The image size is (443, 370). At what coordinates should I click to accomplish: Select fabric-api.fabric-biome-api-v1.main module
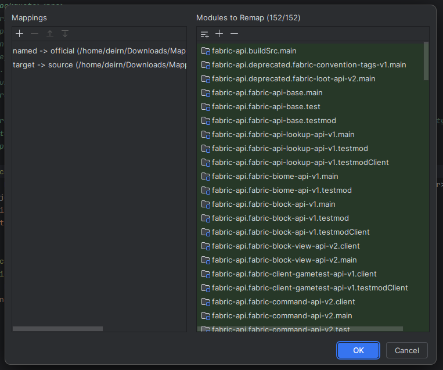click(x=275, y=177)
